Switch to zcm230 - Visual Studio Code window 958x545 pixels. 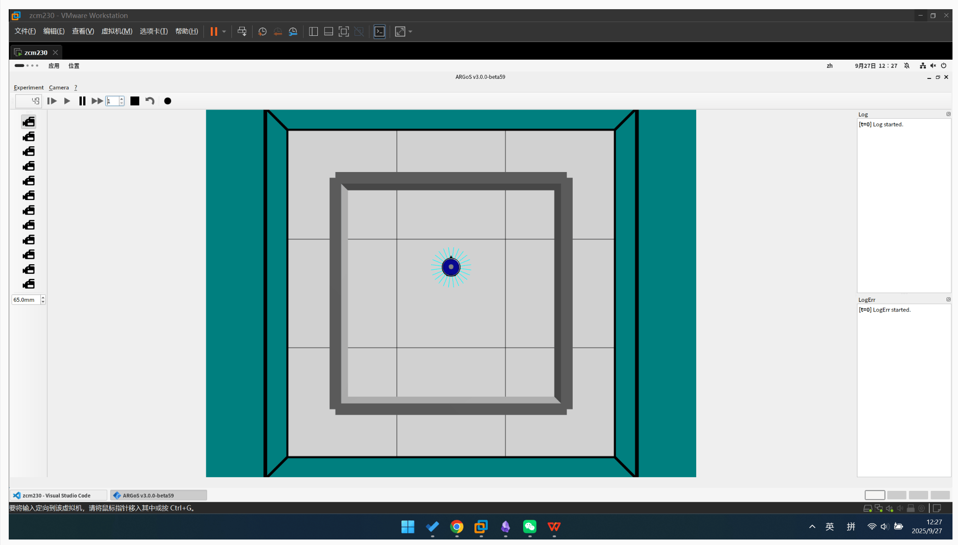coord(58,495)
